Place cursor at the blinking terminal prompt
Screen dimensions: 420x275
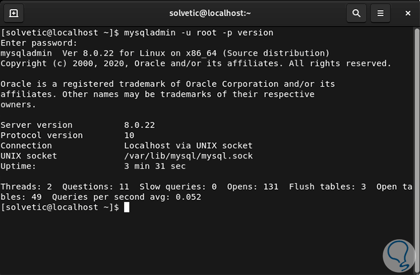[x=127, y=208]
